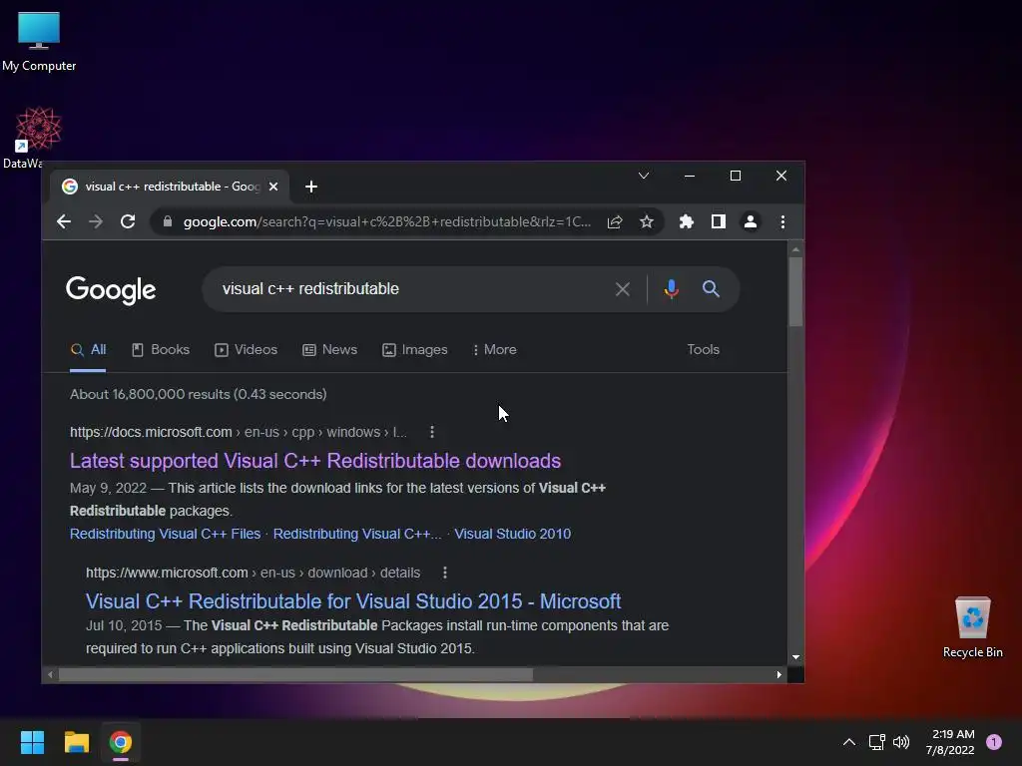1022x766 pixels.
Task: Start voice search with microphone icon
Action: click(672, 288)
